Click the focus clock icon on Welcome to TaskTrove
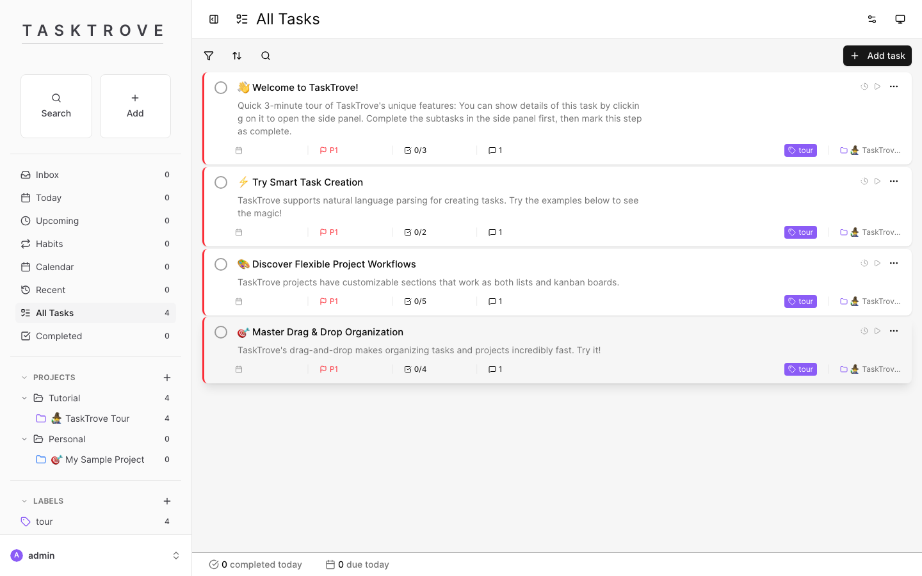This screenshot has width=922, height=576. [864, 86]
